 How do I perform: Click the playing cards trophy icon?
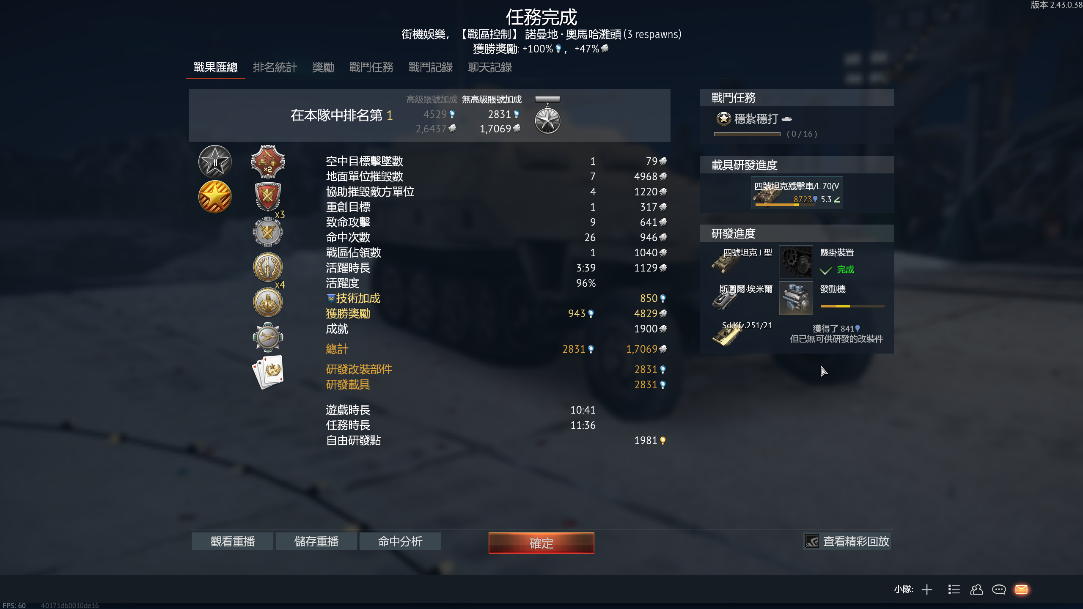pyautogui.click(x=268, y=372)
